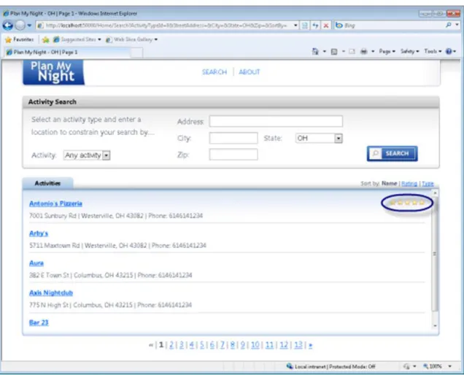
Task: Click the red Stop loading icon
Action: (x=326, y=26)
